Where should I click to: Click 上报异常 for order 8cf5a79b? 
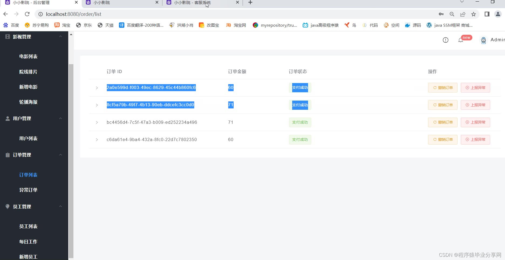click(475, 105)
